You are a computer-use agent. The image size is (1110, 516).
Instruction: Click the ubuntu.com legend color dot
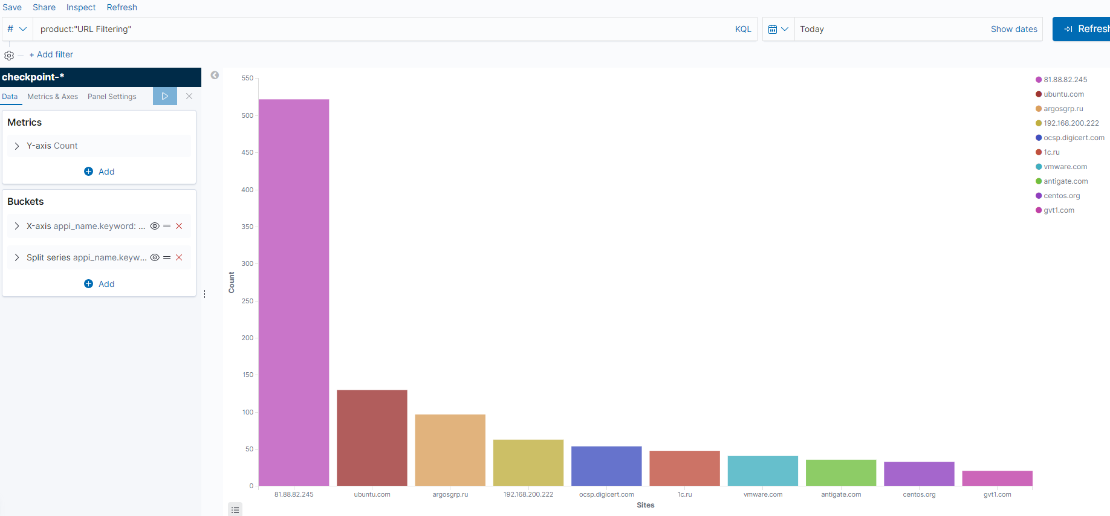1039,94
